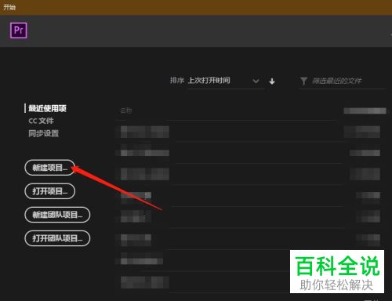The image size is (392, 301).
Task: Click the filter funnel icon
Action: tap(303, 81)
